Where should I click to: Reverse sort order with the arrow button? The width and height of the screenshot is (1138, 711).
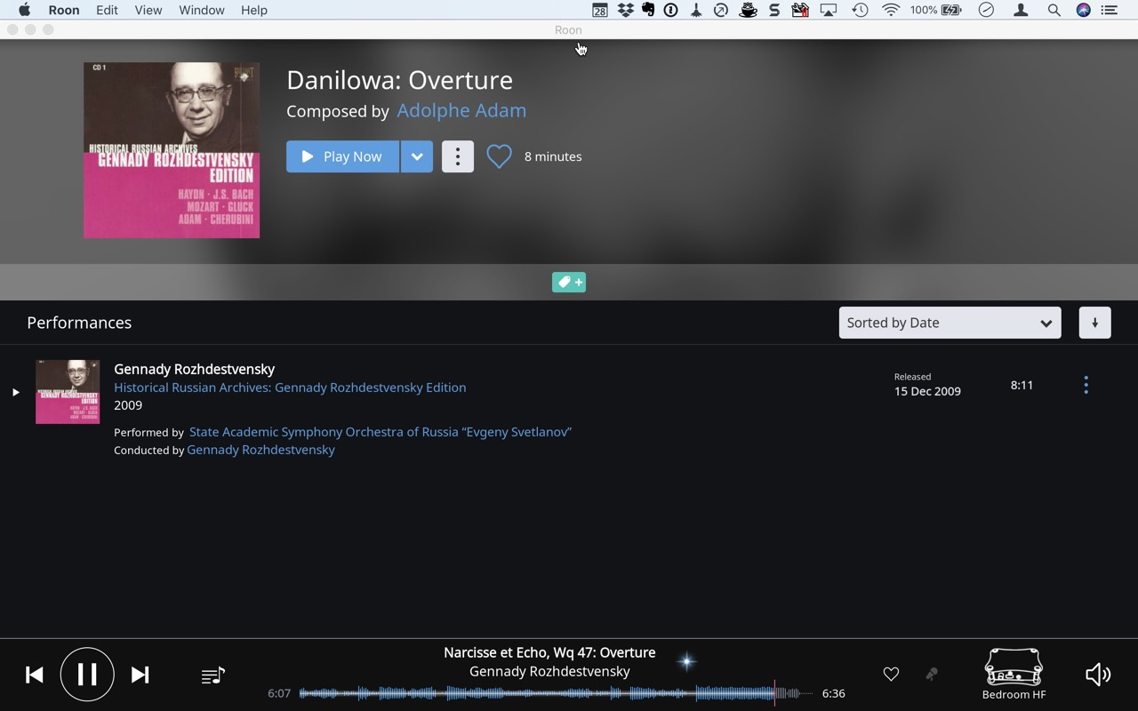click(1095, 323)
